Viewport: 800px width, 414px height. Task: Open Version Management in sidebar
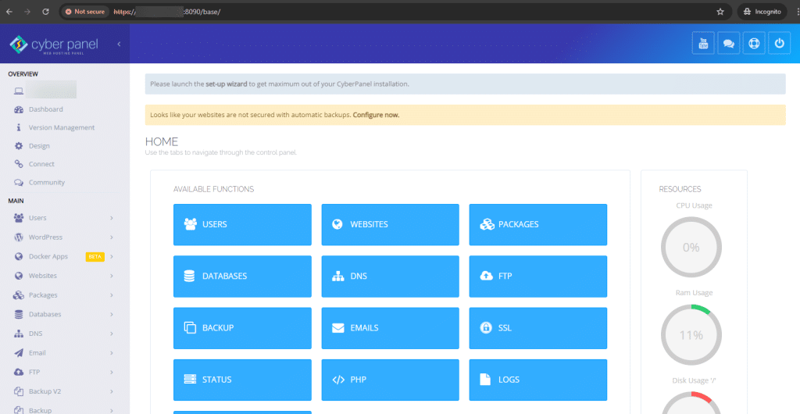(61, 127)
